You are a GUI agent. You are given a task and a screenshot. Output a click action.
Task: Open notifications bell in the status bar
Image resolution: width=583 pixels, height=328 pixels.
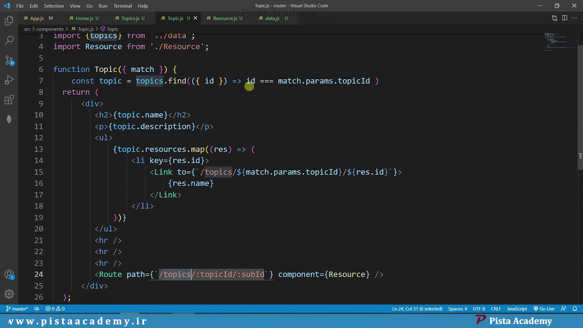tap(575, 309)
